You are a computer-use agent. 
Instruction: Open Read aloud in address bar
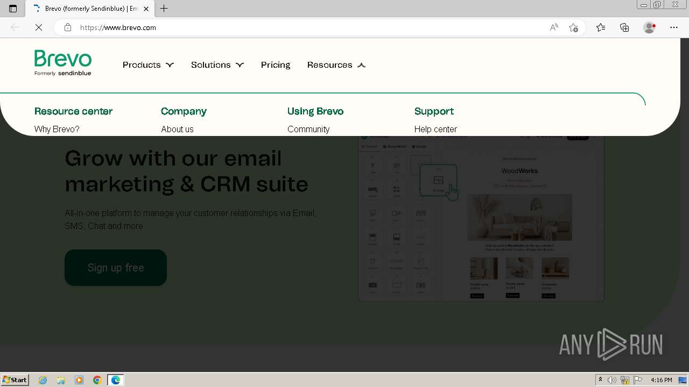(554, 27)
